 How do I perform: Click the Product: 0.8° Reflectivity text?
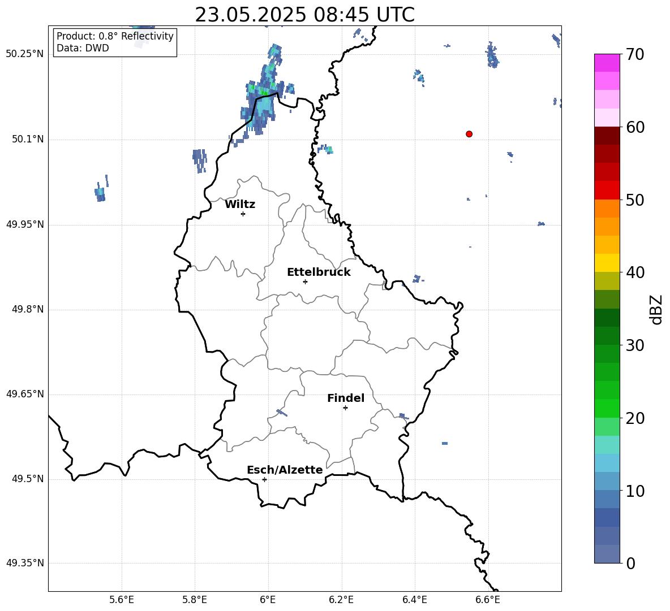tap(115, 36)
